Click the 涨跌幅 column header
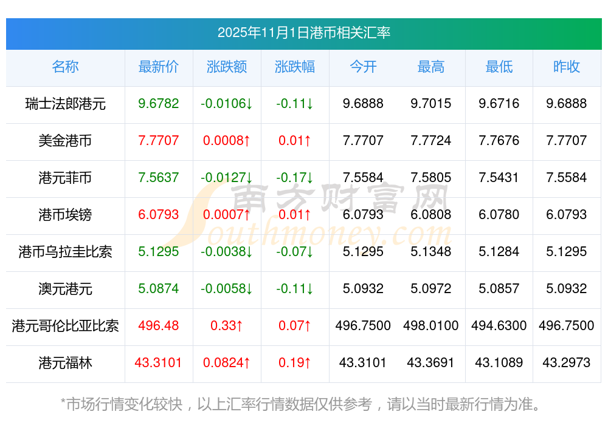This screenshot has height=423, width=608. tap(295, 67)
